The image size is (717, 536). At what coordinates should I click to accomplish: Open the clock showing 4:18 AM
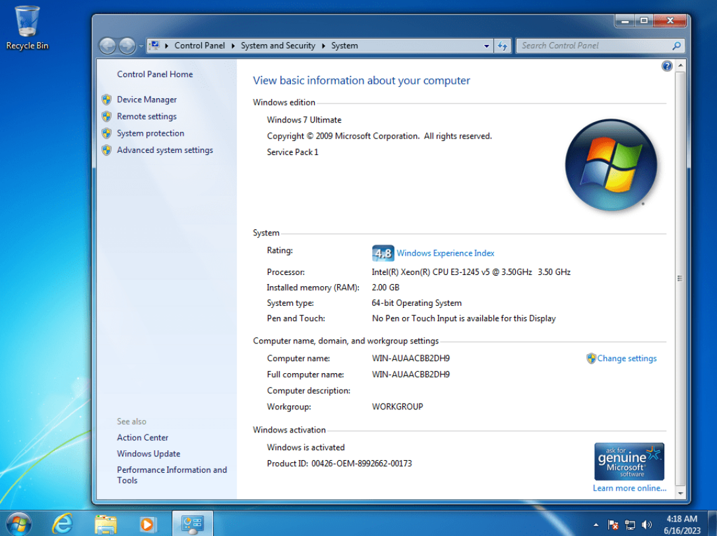(x=682, y=525)
